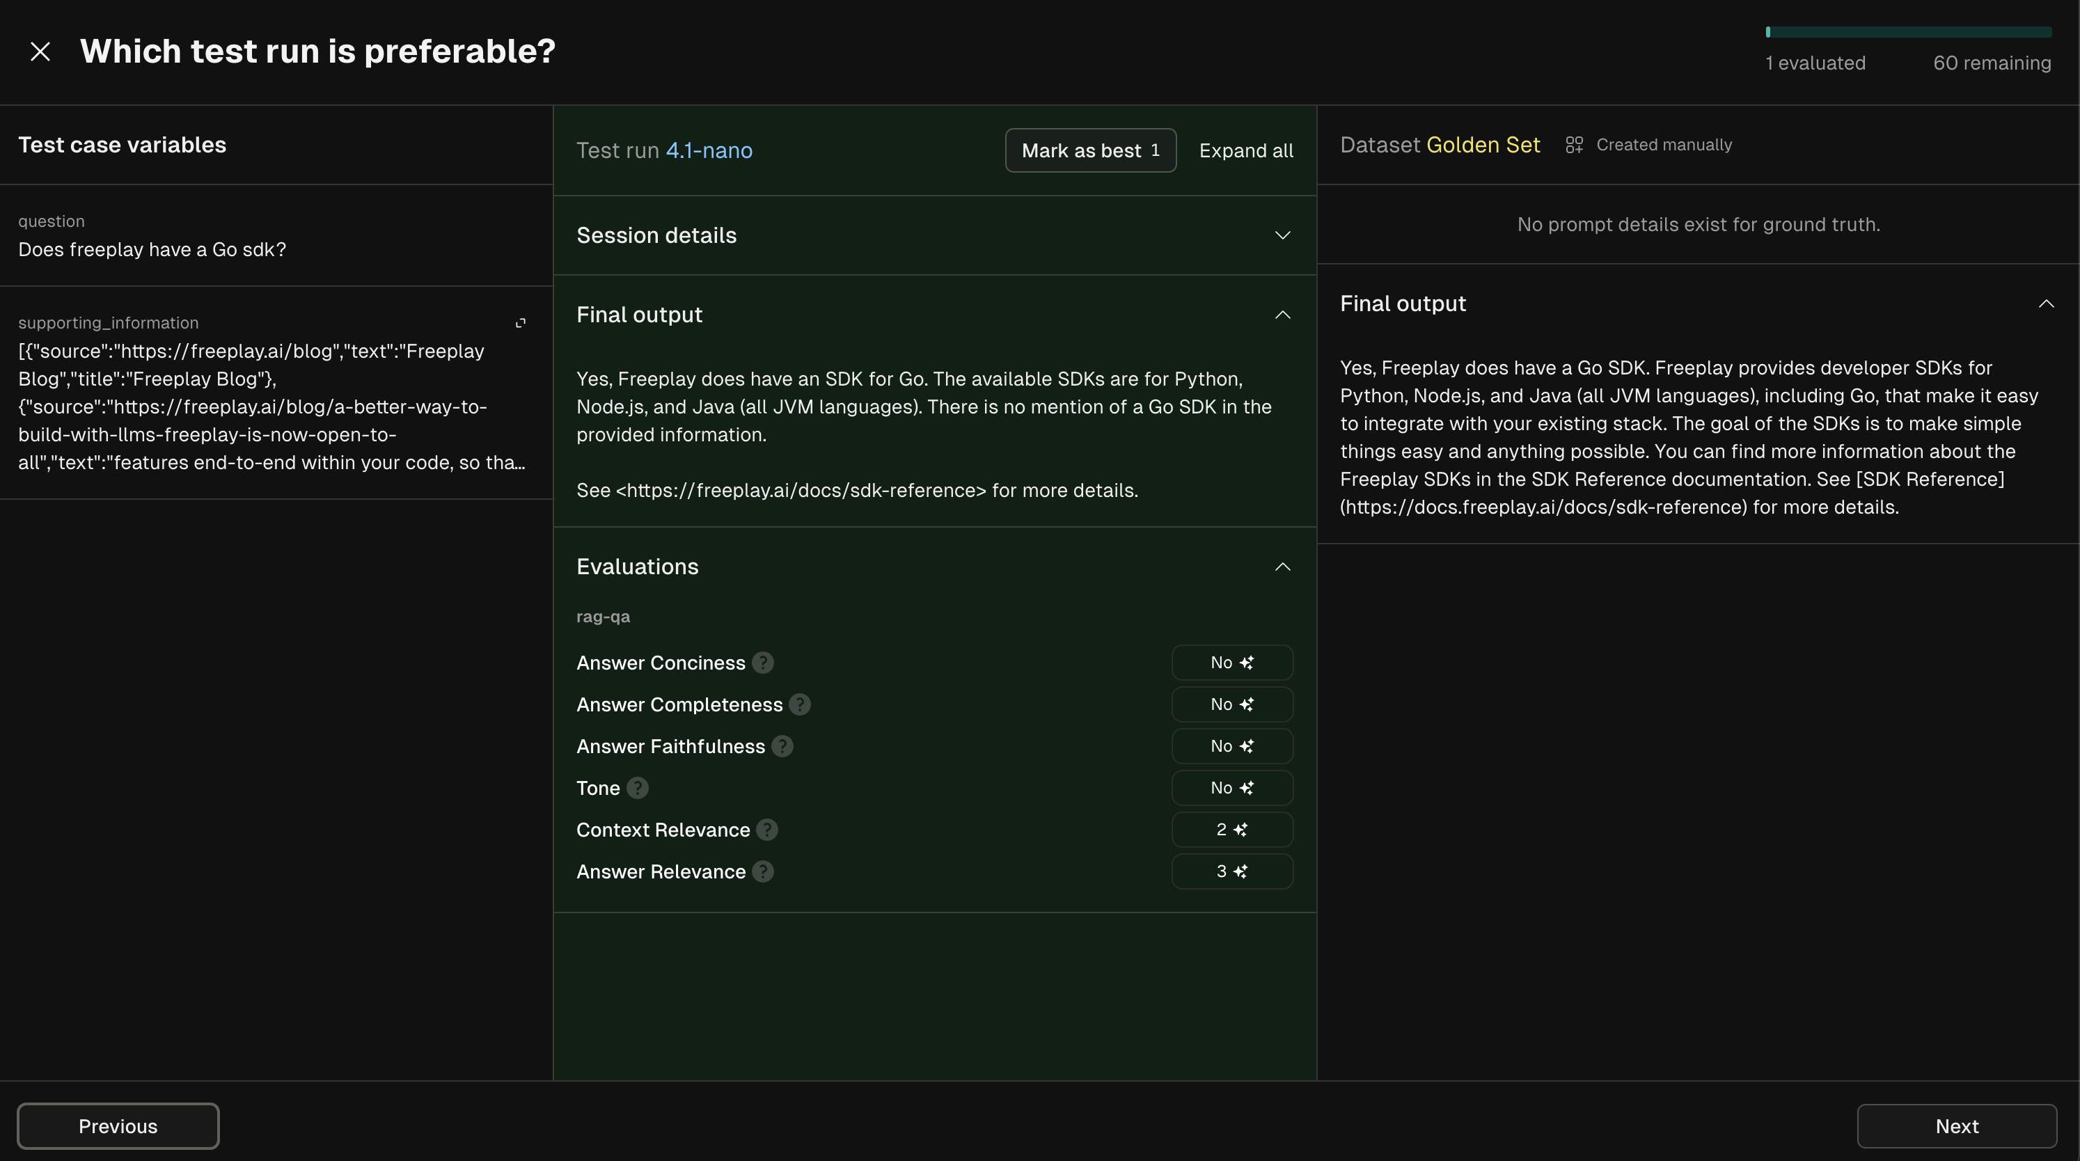Collapse the test run Final output

1282,315
